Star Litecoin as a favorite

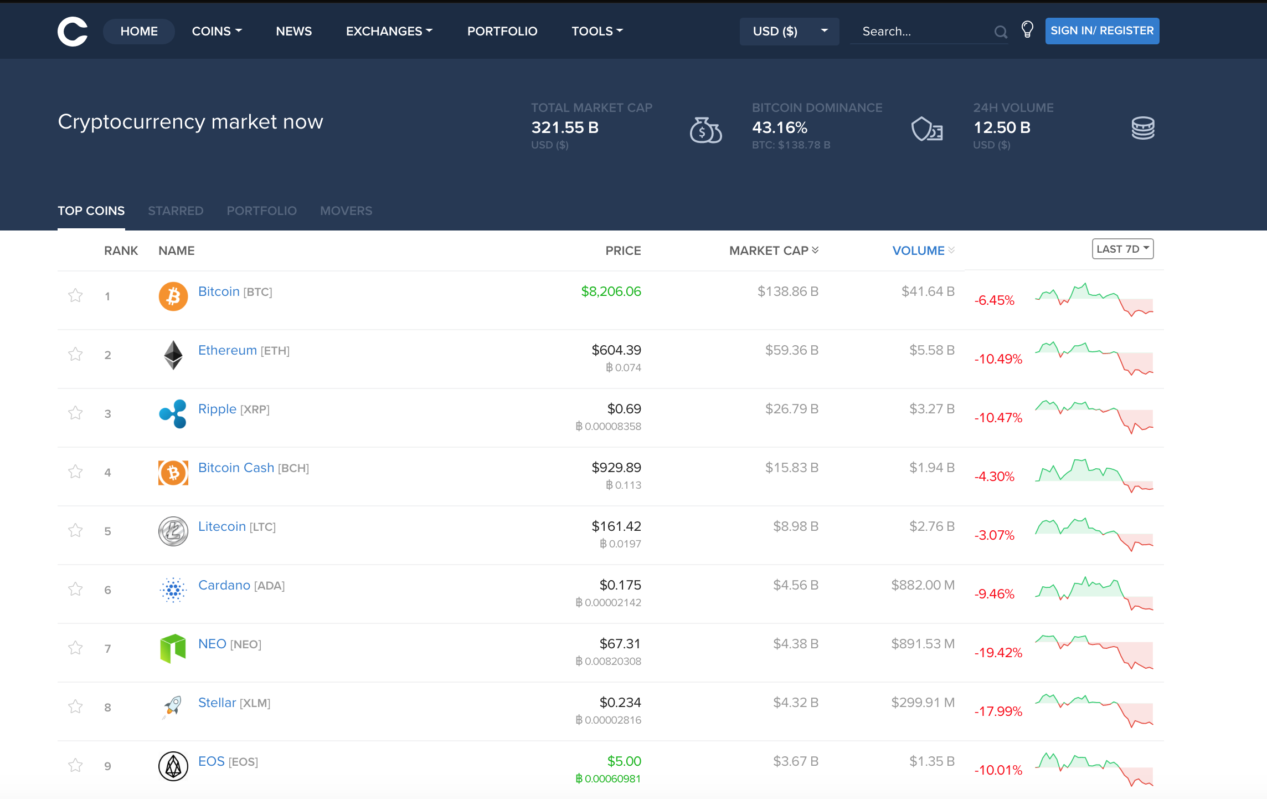coord(75,530)
